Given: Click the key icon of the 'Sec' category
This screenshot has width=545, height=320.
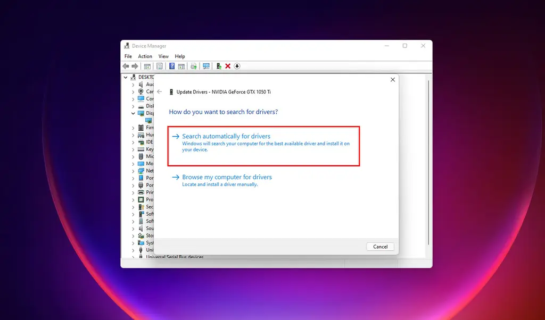Looking at the screenshot, I should pyautogui.click(x=141, y=206).
